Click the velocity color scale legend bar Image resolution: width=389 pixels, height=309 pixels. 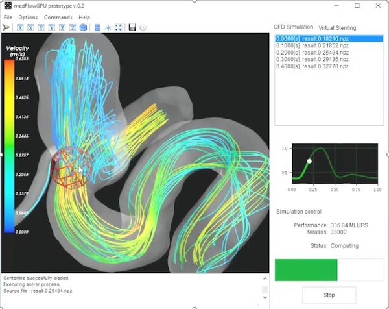[x=9, y=146]
